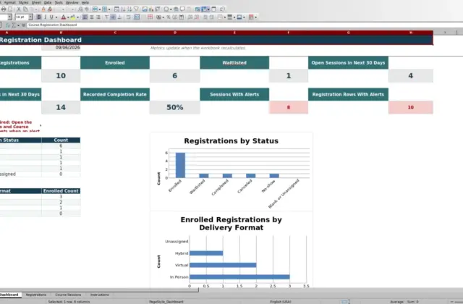Screen dimensions: 463x304
Task: Open the font size dropdown
Action: (30, 17)
